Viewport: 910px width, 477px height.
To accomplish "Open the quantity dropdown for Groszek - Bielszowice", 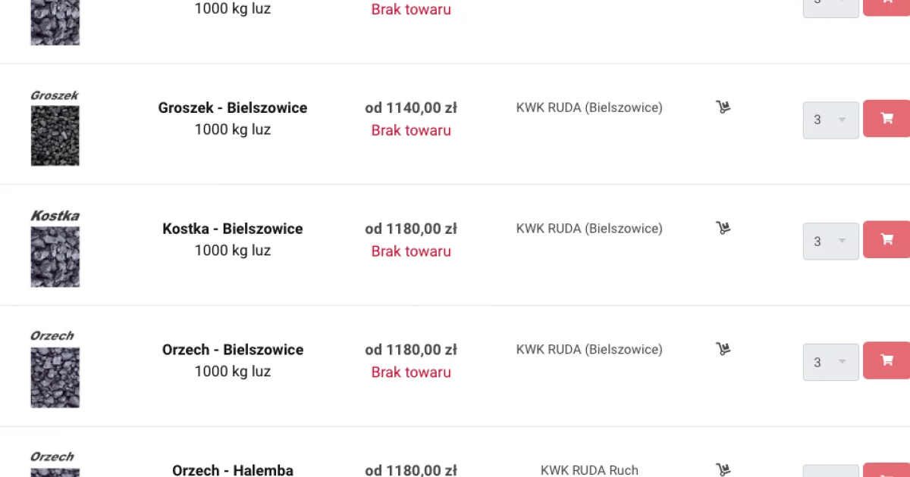I will pyautogui.click(x=830, y=120).
